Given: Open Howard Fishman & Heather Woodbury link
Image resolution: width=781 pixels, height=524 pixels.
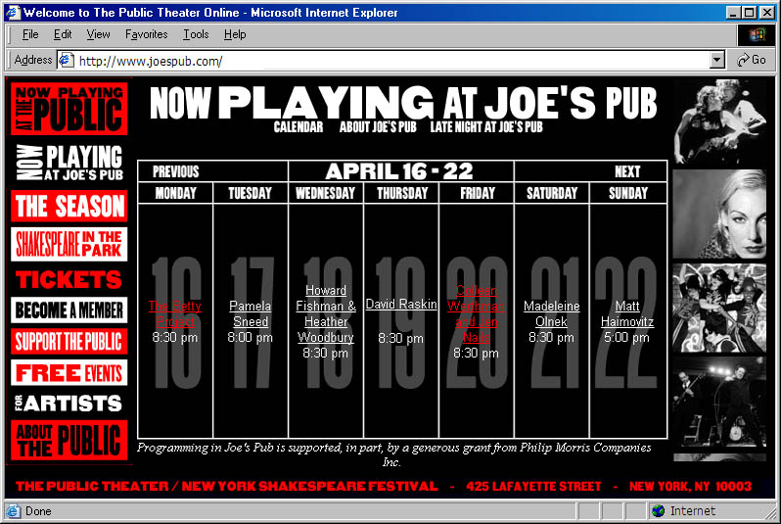Looking at the screenshot, I should pyautogui.click(x=326, y=313).
